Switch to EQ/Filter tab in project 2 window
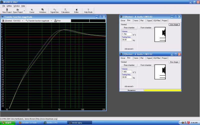The width and height of the screenshot is (200, 125). [157, 58]
